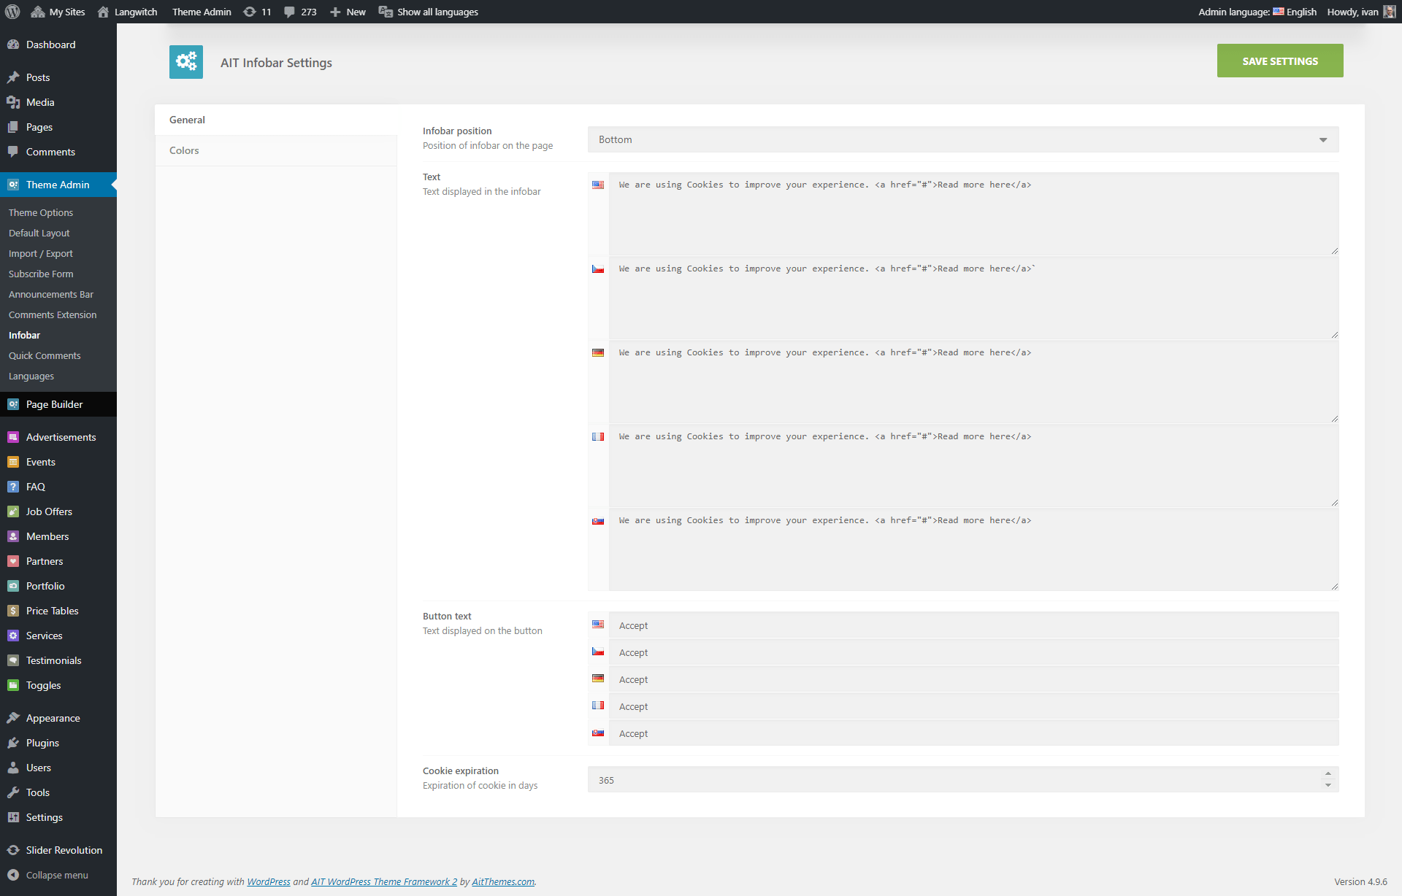
Task: Follow the AIT WordPress Theme Framework 2 link
Action: (x=384, y=881)
